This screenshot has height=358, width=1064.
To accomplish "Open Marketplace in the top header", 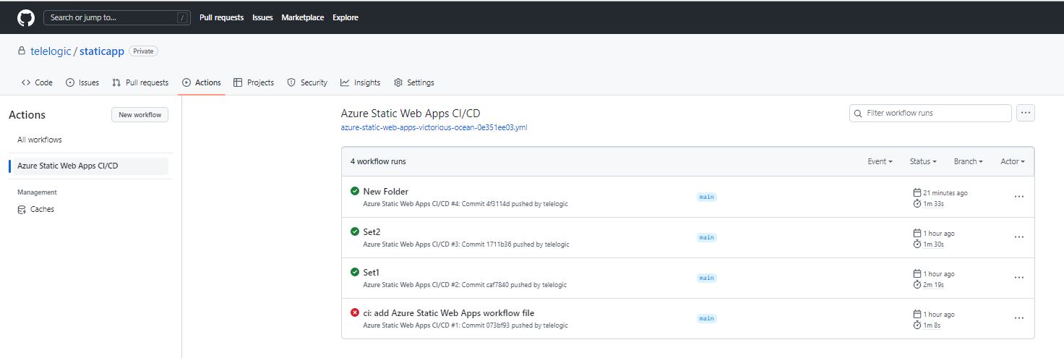I will (x=302, y=17).
